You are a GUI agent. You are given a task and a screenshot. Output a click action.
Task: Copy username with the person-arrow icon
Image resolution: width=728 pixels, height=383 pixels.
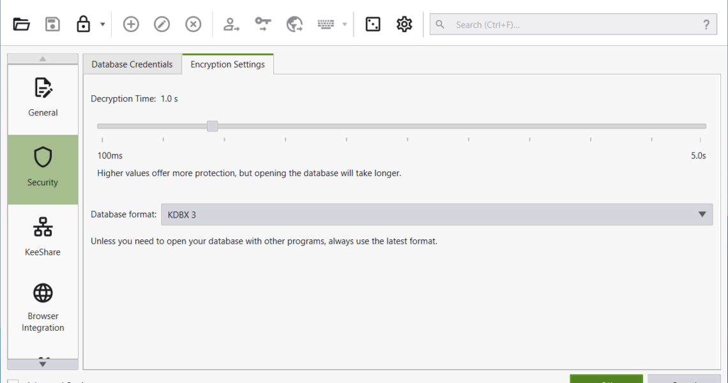[231, 24]
